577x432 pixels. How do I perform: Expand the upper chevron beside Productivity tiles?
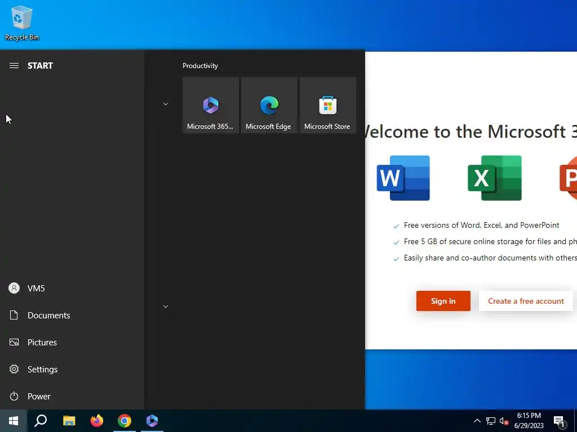click(166, 104)
